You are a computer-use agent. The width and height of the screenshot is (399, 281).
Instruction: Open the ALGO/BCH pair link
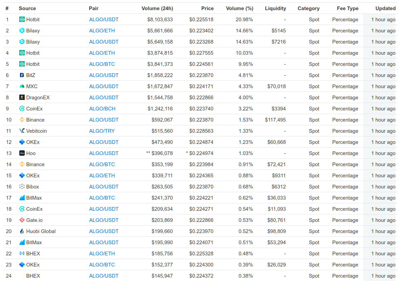pos(102,109)
